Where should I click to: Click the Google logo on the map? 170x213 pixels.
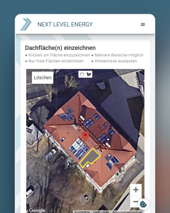(x=37, y=210)
